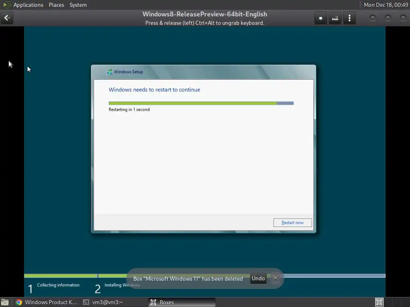The height and width of the screenshot is (307, 410).
Task: Go back using the Boxes back arrow
Action: (x=7, y=18)
